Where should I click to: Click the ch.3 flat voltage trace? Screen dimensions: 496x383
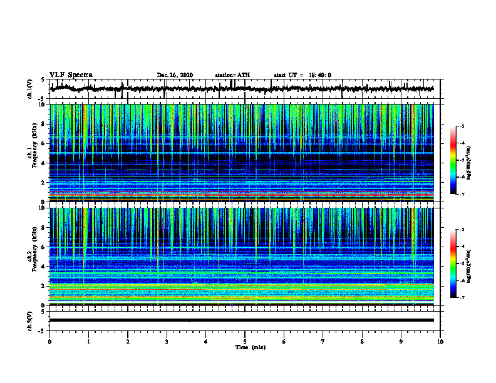[241, 320]
